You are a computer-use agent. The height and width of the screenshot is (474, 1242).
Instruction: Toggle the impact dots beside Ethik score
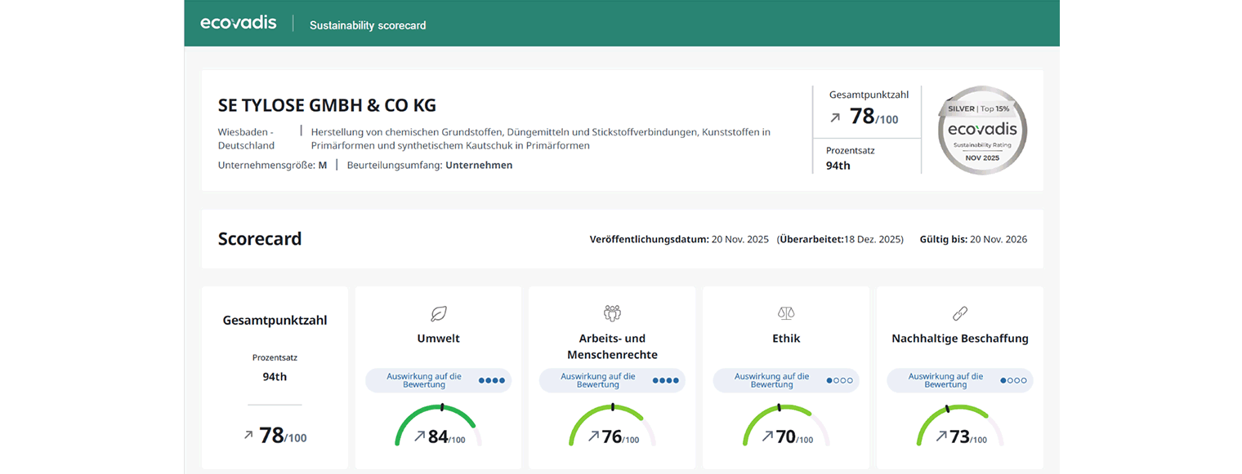click(841, 379)
